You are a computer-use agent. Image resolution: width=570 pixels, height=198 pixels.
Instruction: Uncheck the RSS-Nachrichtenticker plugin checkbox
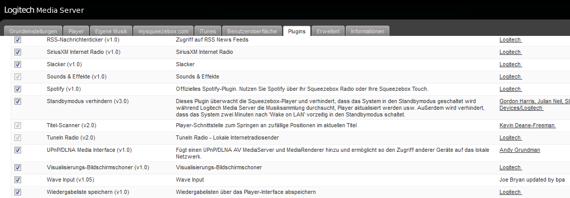[x=17, y=40]
